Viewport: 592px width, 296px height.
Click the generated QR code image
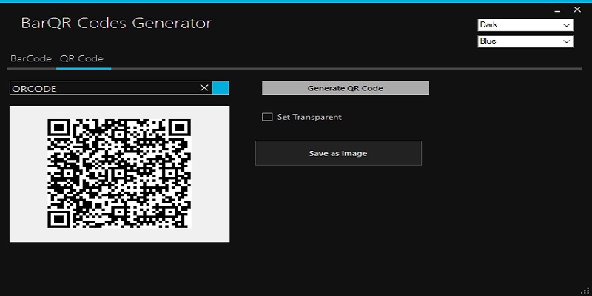[119, 173]
